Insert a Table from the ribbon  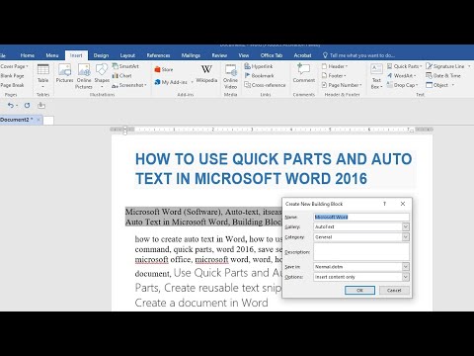pyautogui.click(x=43, y=76)
